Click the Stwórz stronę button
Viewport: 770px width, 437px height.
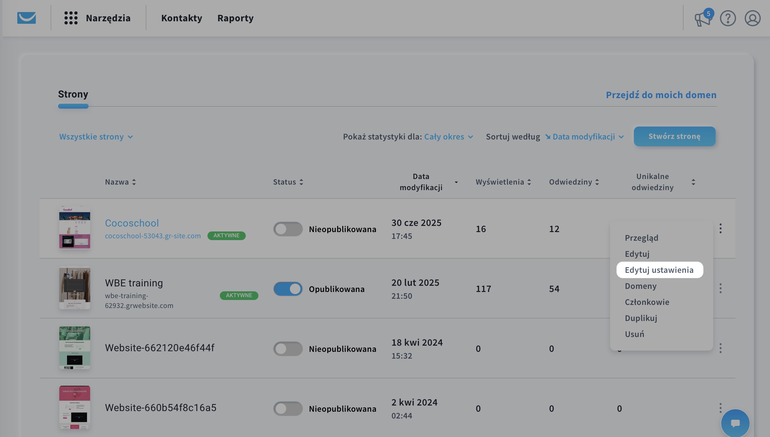tap(674, 136)
